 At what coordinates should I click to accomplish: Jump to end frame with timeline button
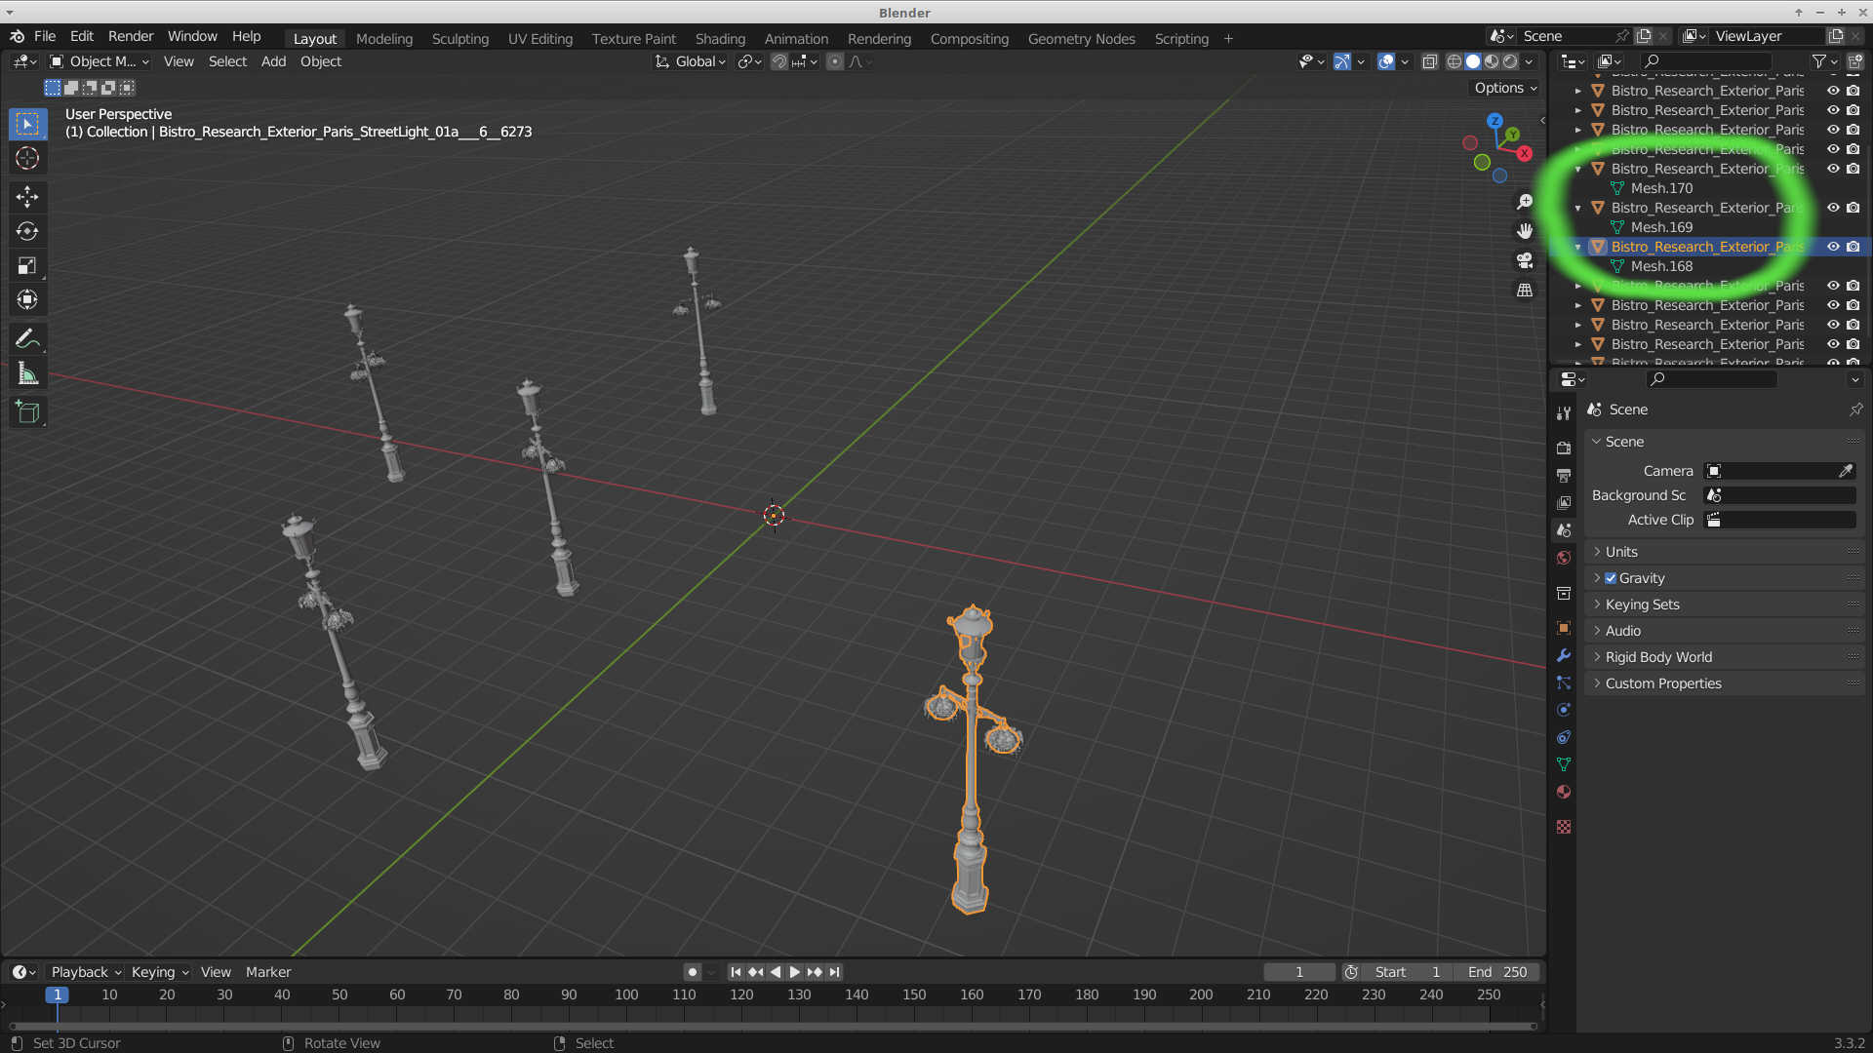point(835,972)
